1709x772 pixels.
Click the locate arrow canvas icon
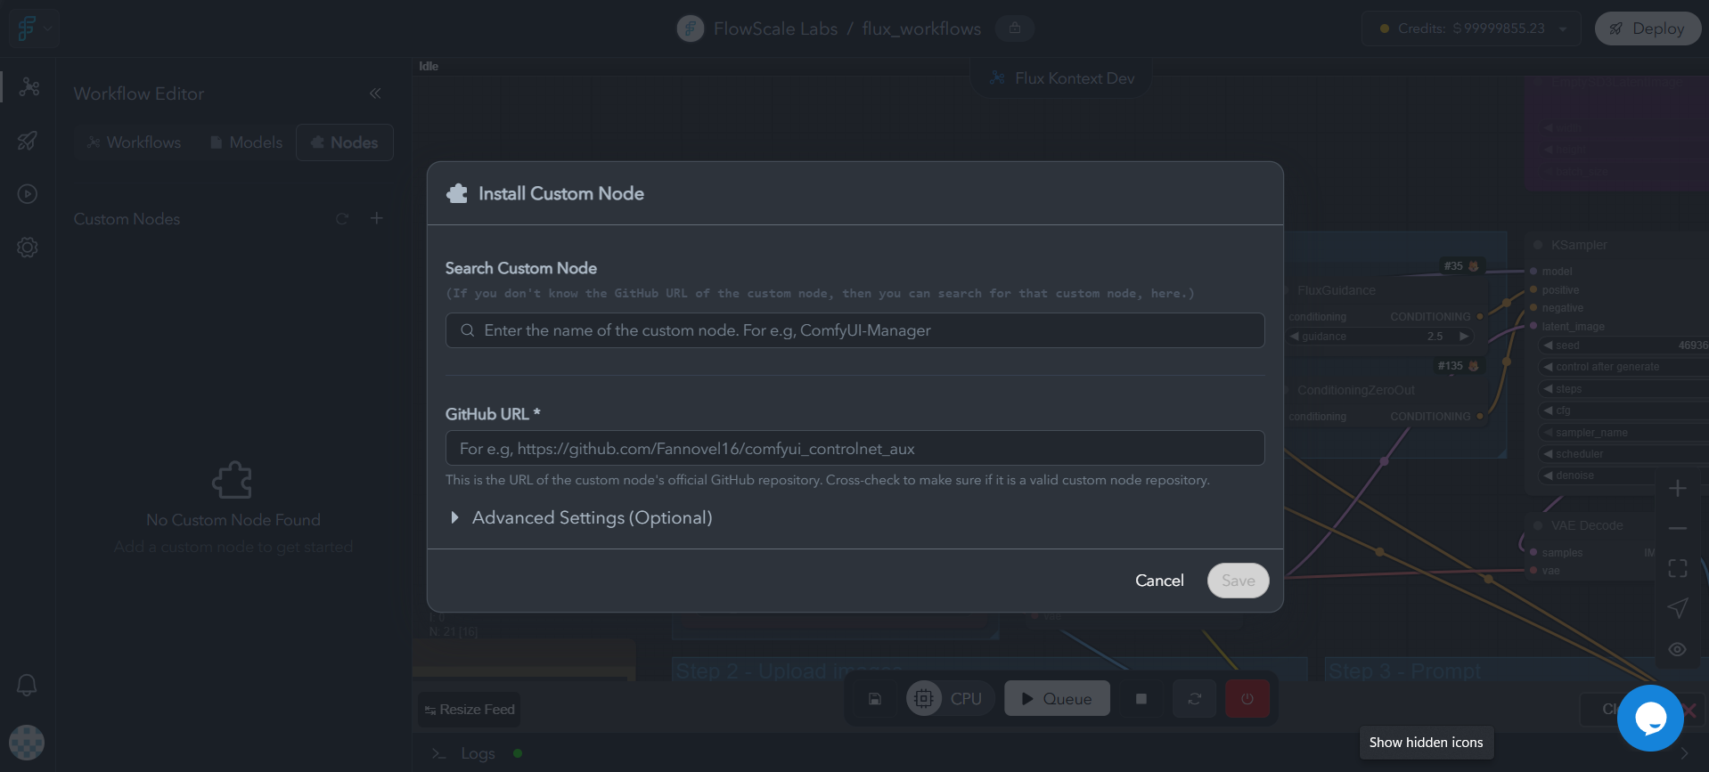click(1678, 608)
